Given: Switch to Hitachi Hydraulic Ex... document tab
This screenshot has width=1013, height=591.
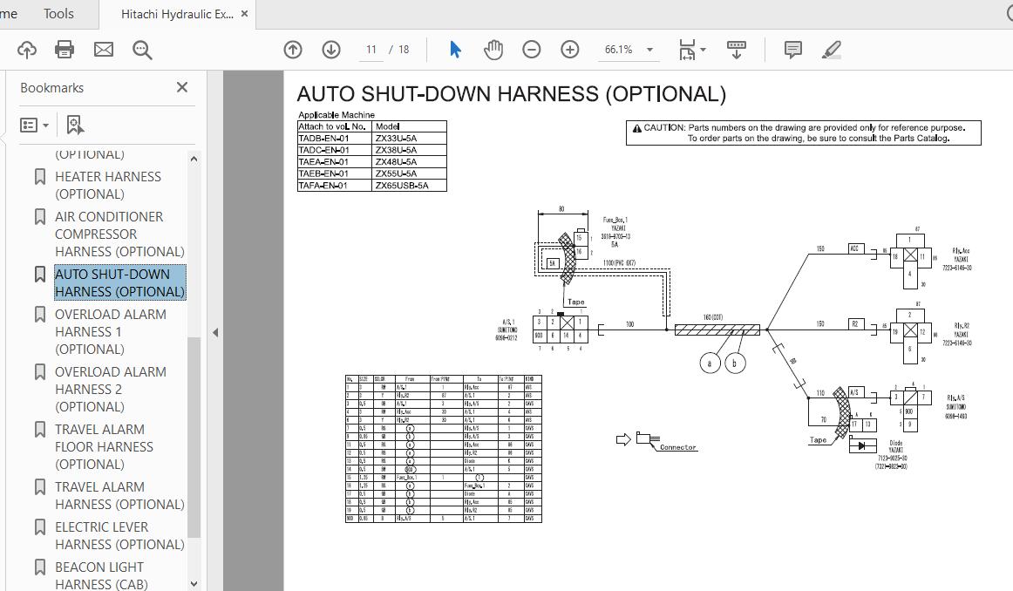Looking at the screenshot, I should 177,14.
